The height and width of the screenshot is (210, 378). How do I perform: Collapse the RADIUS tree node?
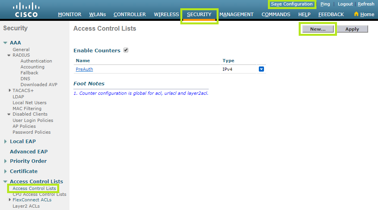click(9, 55)
